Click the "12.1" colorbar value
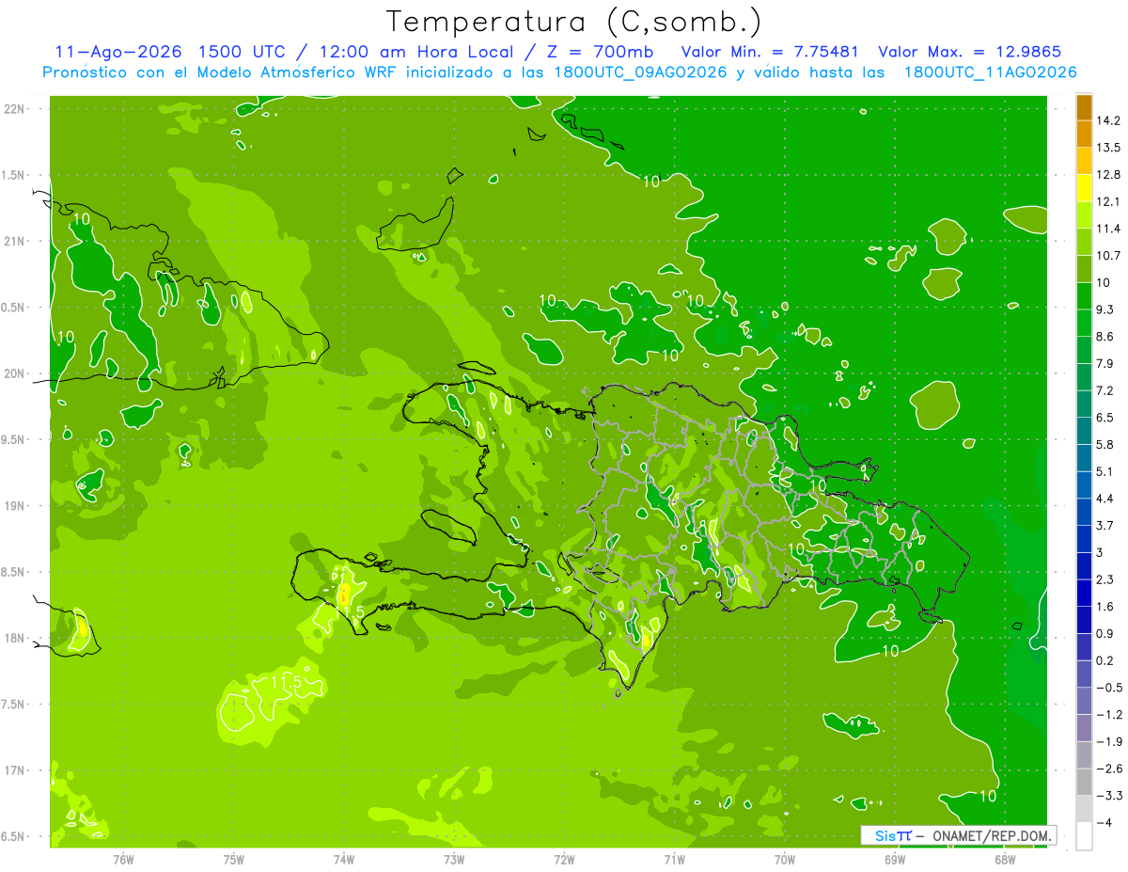Screen dimensions: 1128x872 [1107, 201]
